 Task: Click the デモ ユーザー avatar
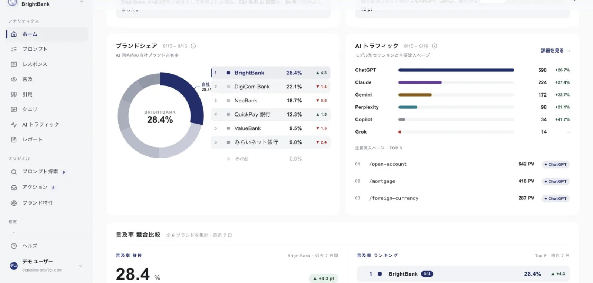(14, 266)
